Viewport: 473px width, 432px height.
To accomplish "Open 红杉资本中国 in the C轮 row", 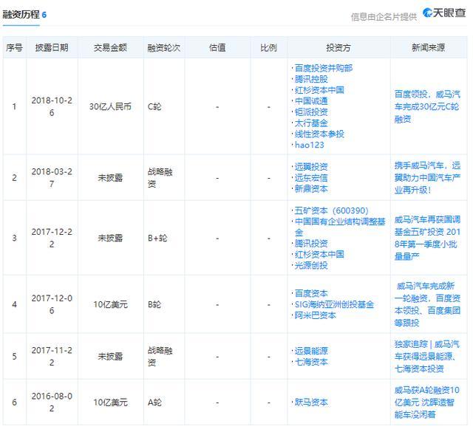I will [x=319, y=90].
